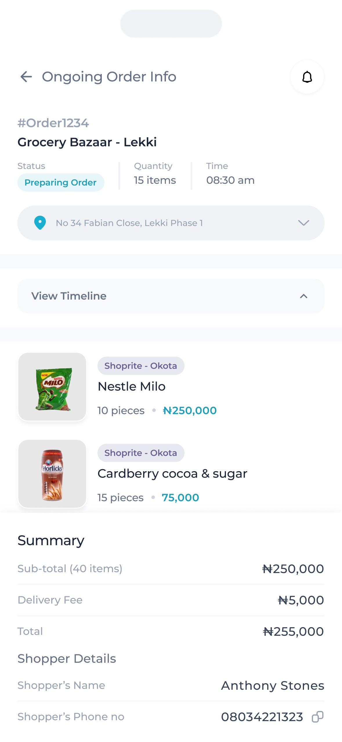Tap the Anthony Stones shopper name

pos(272,685)
